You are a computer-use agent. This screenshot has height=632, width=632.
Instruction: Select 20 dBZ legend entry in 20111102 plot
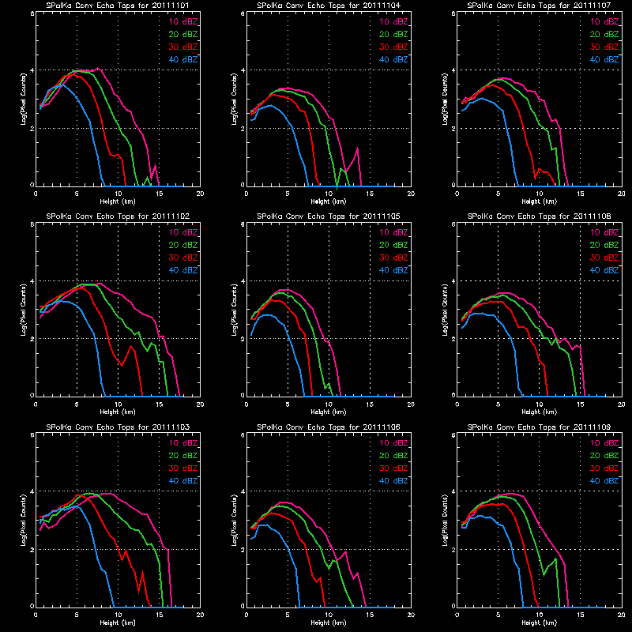point(183,245)
